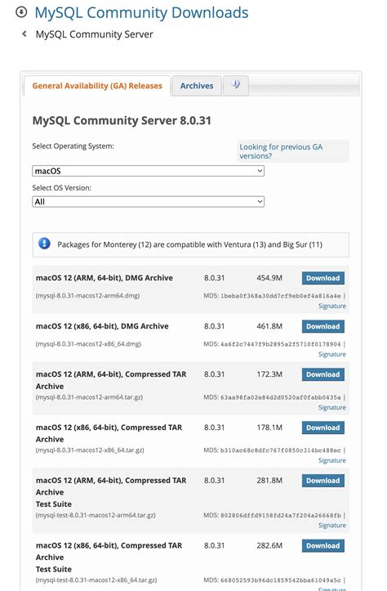Download the 172.3M ARM Compressed TAR Archive

point(323,374)
